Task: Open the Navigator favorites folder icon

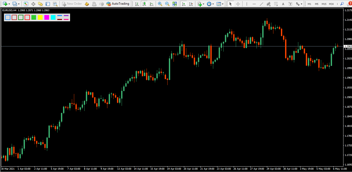Action: 40,4
